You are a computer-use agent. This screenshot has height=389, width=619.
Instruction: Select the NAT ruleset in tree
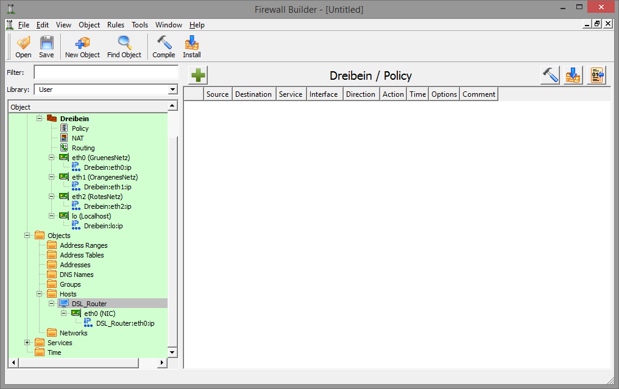click(x=77, y=138)
